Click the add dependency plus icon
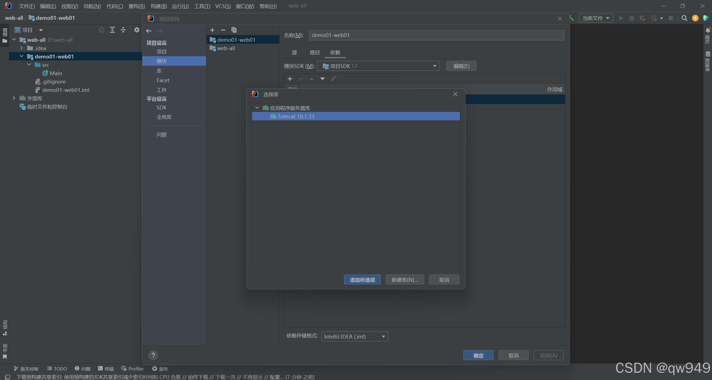The width and height of the screenshot is (712, 380). [290, 79]
